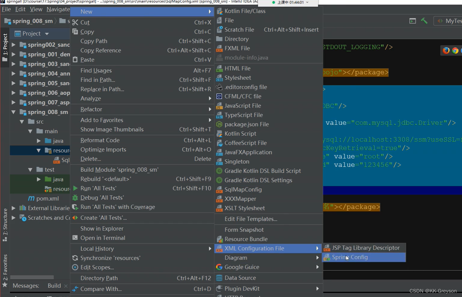Screen dimensions: 462x297
Task: Click the Gradle Kotlin DSL Build Script icon
Action: (219, 171)
